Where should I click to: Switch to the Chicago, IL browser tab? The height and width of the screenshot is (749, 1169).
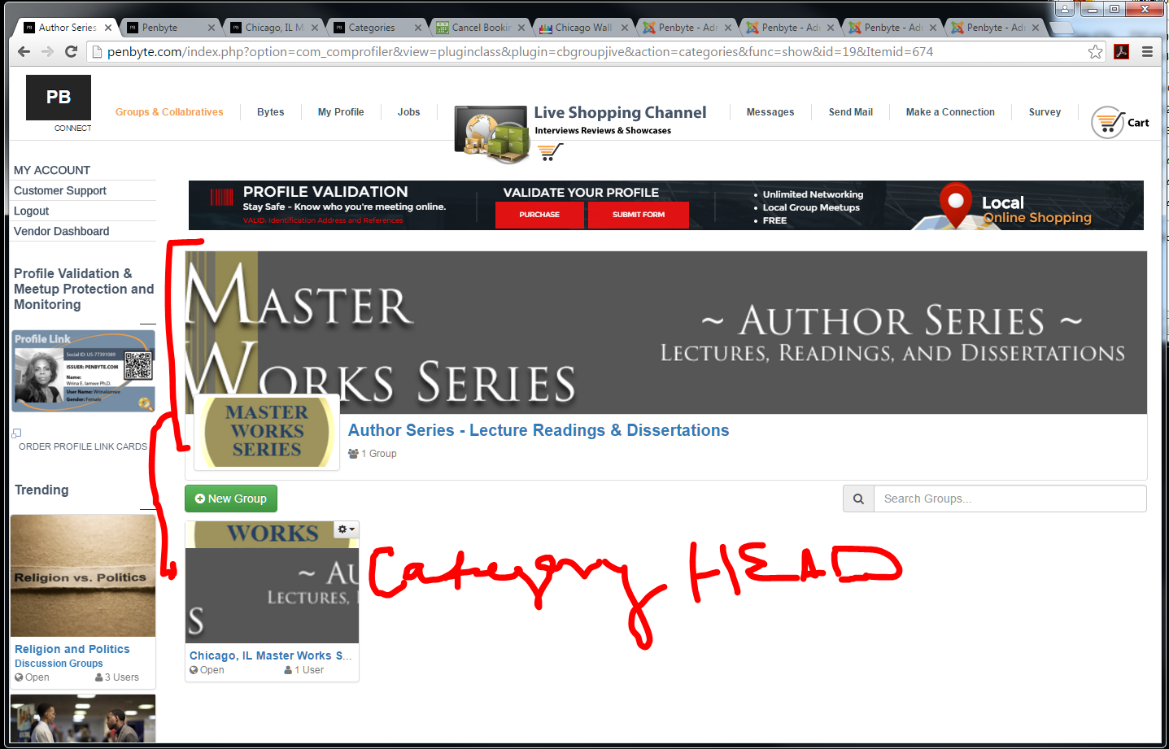point(274,28)
